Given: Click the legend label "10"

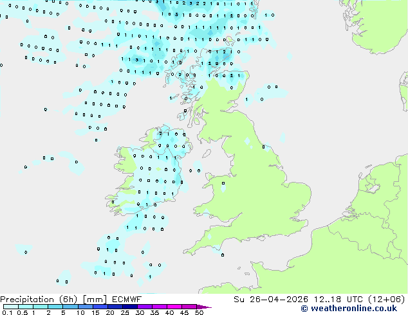Looking at the screenshot, I should [x=80, y=312].
